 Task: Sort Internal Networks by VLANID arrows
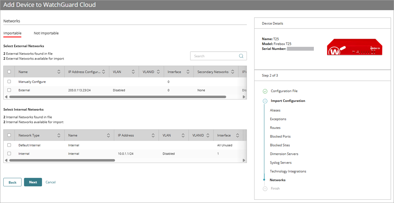coord(208,135)
